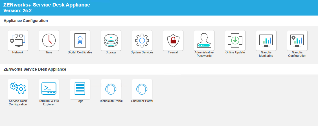Click the Network label
Screen dimensions: 318x126
pos(18,52)
